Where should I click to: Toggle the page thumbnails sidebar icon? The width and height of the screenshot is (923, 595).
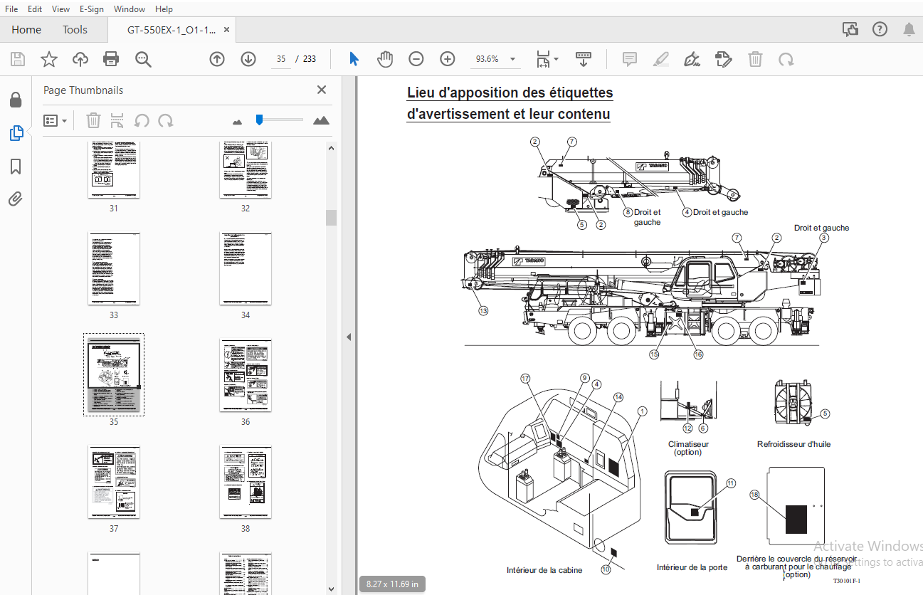pos(16,133)
